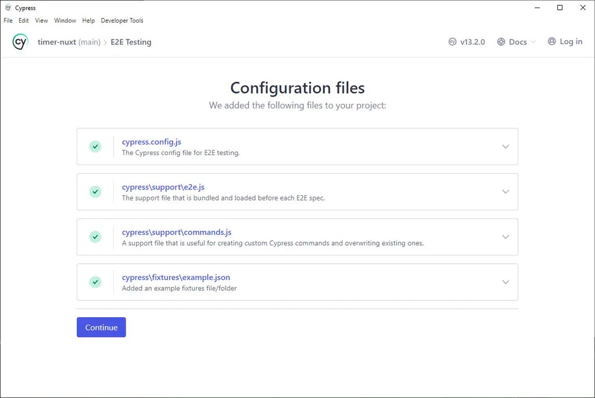Expand the cypress.config.js file details
595x398 pixels.
(x=506, y=146)
